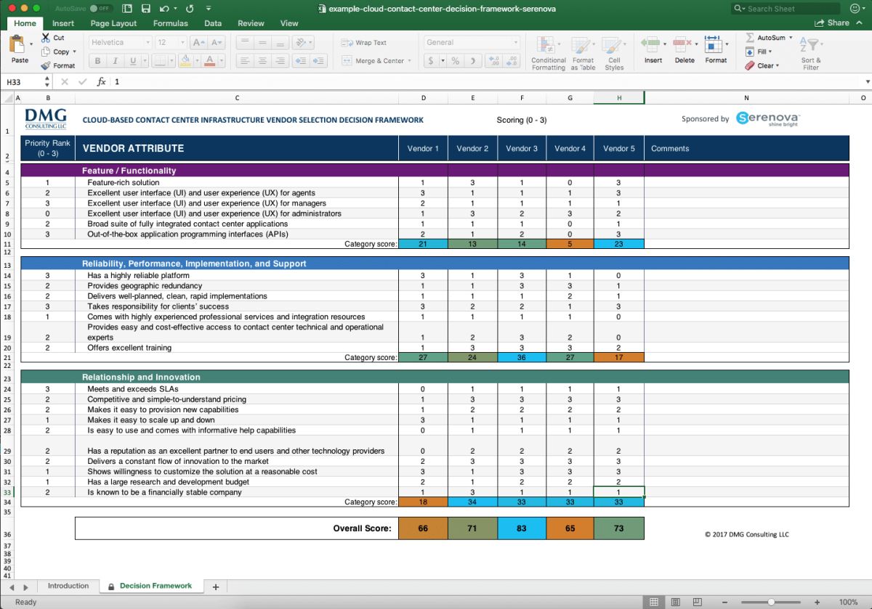Click the Name Box showing H33
Viewport: 872px width, 609px height.
pyautogui.click(x=25, y=82)
